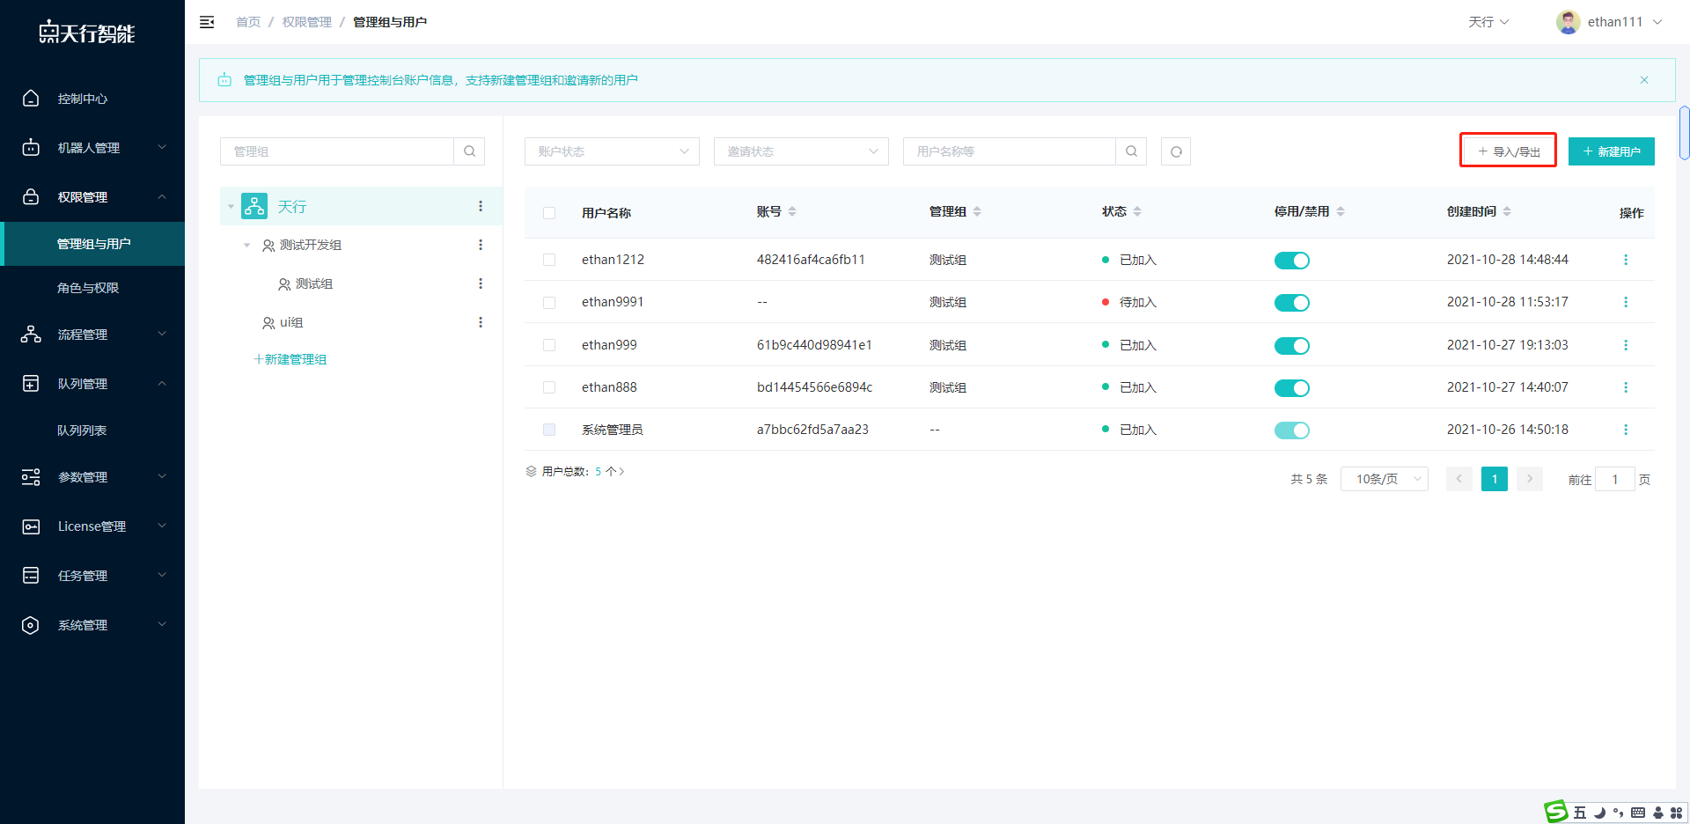
Task: Open the more menu for the 天行 group
Action: tap(481, 206)
